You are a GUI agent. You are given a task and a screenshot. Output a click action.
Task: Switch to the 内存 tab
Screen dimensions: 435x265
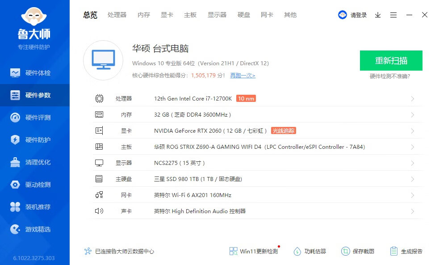pyautogui.click(x=144, y=15)
